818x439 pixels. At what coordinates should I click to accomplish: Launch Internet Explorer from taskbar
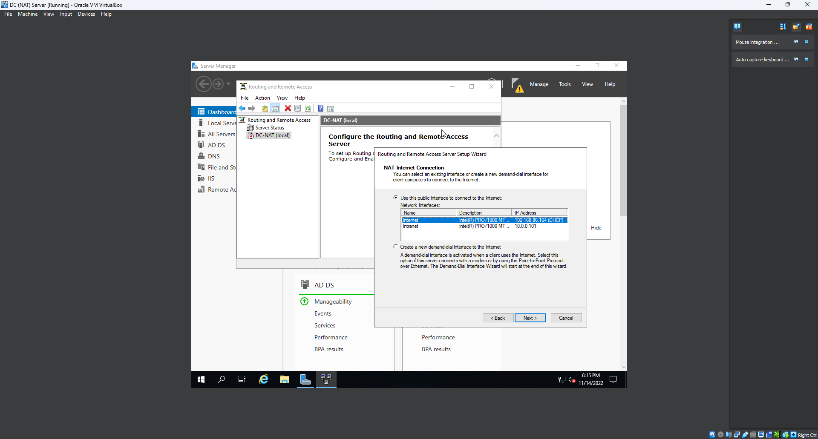pos(264,379)
